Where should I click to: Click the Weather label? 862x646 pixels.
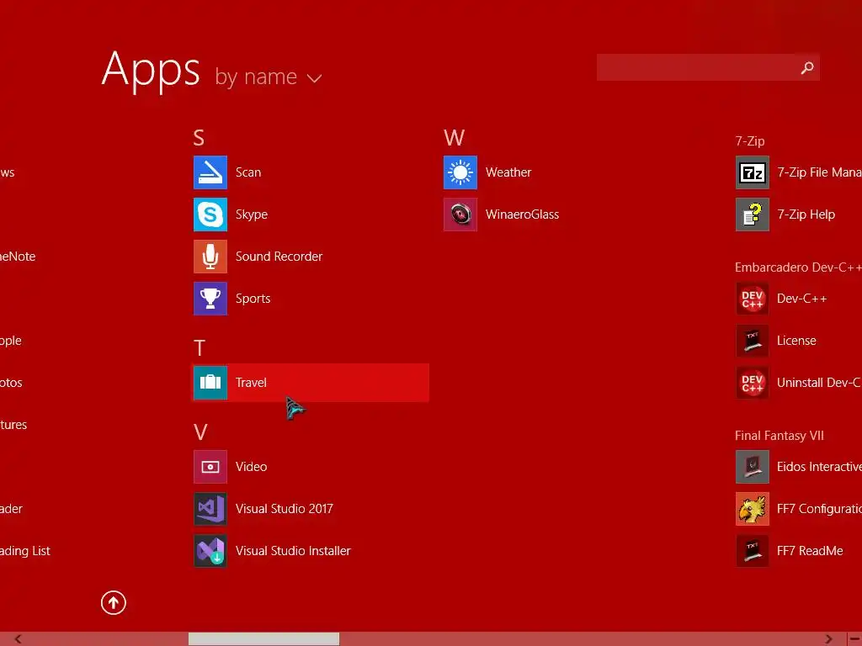(508, 172)
